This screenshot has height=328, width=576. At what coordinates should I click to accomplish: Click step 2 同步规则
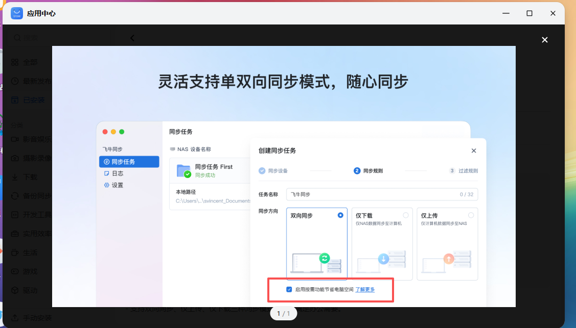pos(368,171)
